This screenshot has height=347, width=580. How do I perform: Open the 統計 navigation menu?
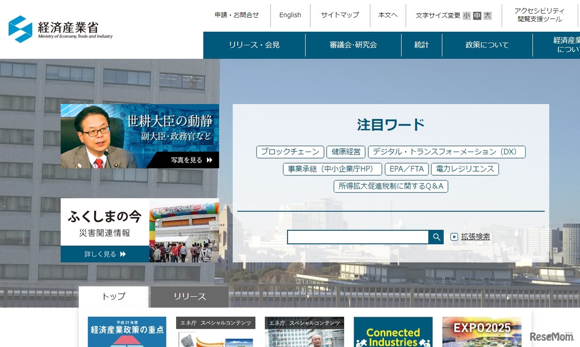click(x=421, y=45)
